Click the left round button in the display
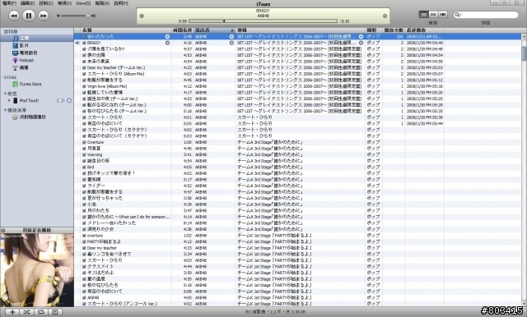The width and height of the screenshot is (527, 317). (x=142, y=16)
